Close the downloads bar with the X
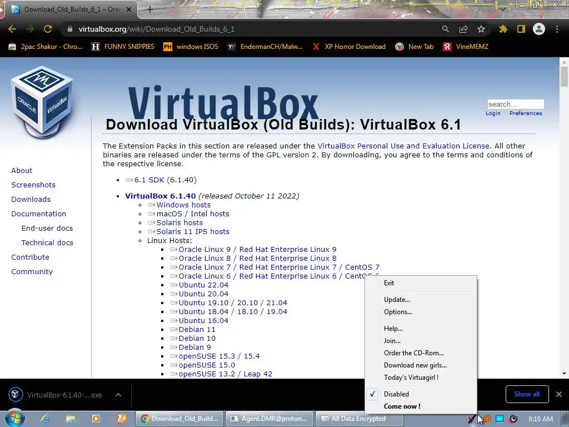 (559, 394)
